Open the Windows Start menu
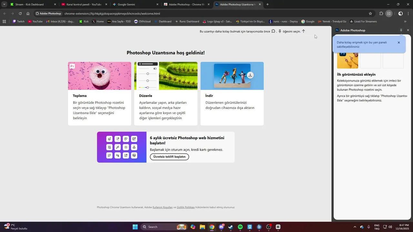 (x=135, y=227)
